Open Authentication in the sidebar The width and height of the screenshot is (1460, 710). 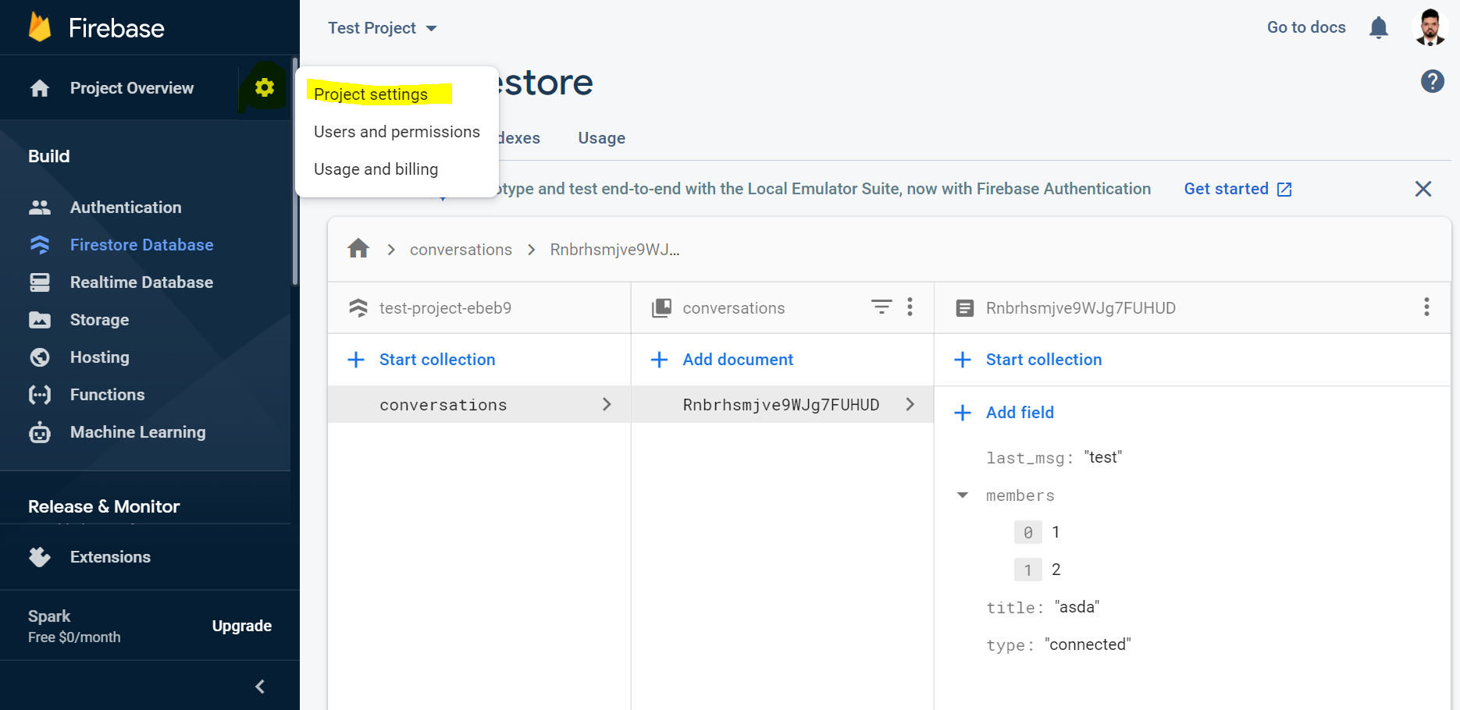pyautogui.click(x=126, y=208)
